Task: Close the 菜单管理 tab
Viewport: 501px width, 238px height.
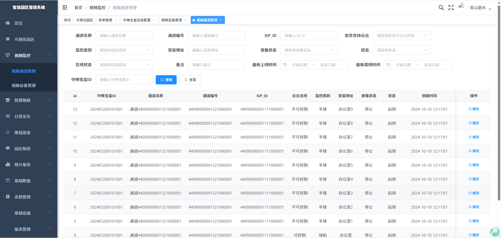Action: click(116, 20)
